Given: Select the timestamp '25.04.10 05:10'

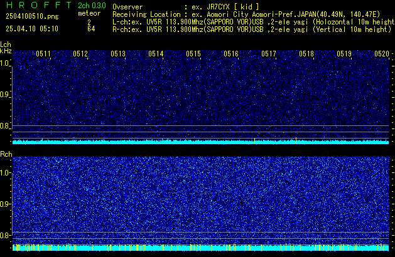Looking at the screenshot, I should pyautogui.click(x=32, y=29).
